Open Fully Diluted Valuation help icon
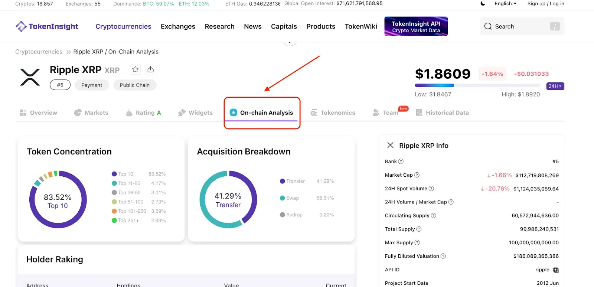Viewport: 594px width, 287px height. click(x=443, y=256)
